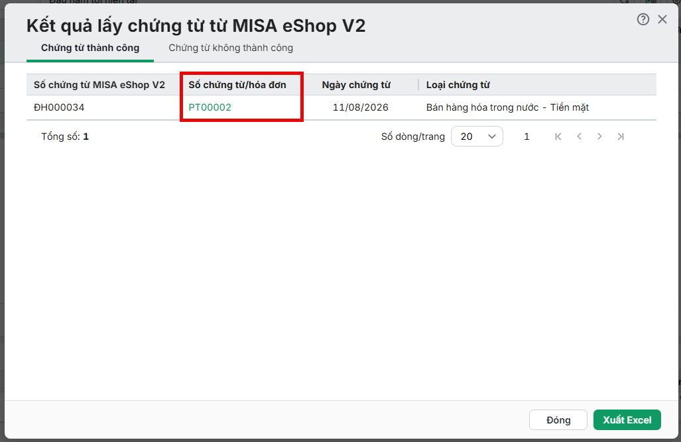Click the Xuất Excel button
The image size is (681, 442).
[627, 420]
